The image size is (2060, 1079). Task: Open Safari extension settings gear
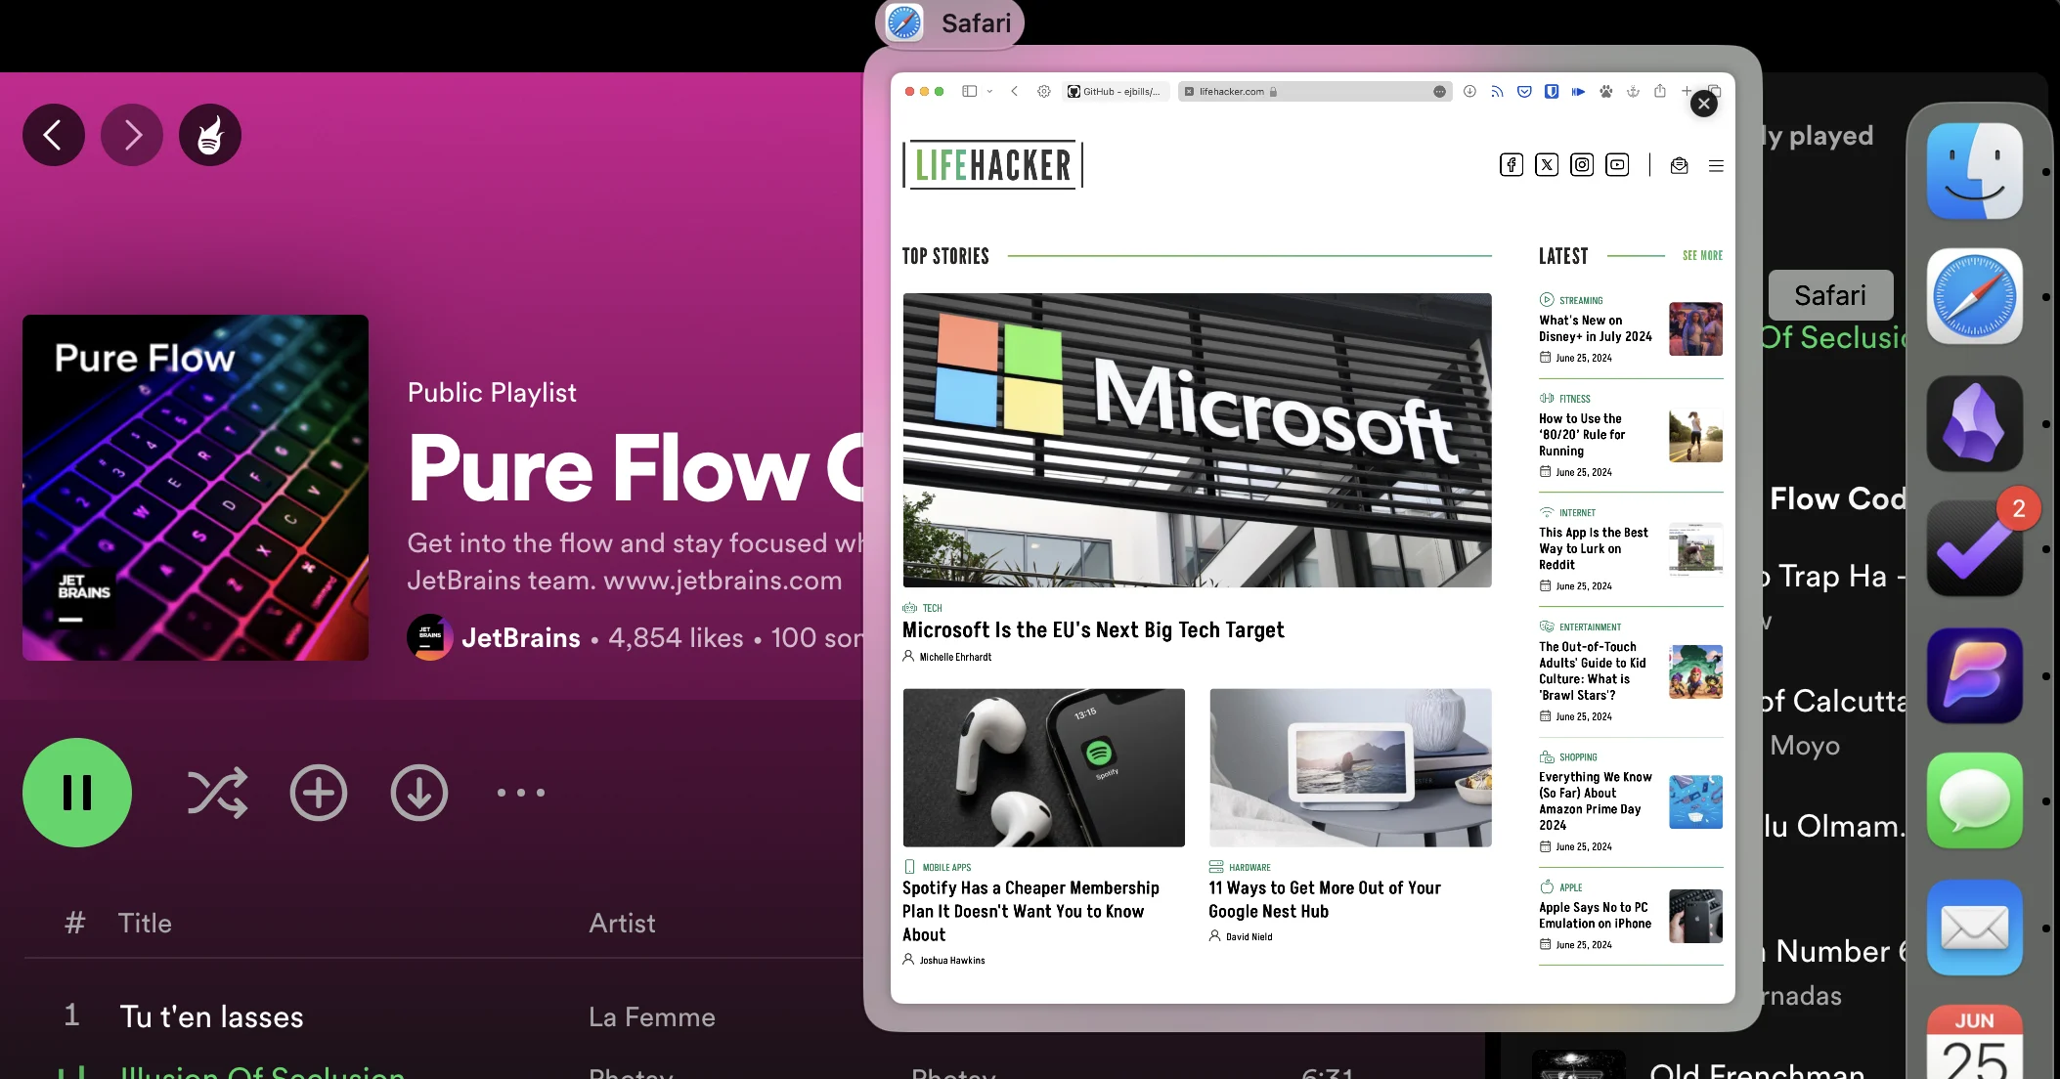click(x=1044, y=91)
